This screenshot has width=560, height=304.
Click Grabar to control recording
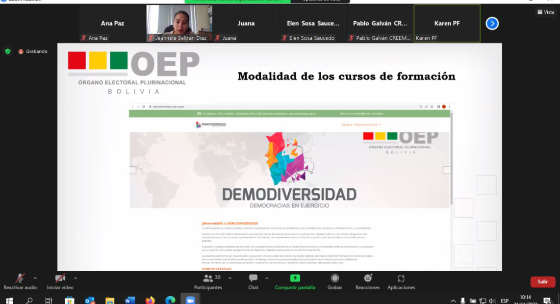[x=334, y=282]
